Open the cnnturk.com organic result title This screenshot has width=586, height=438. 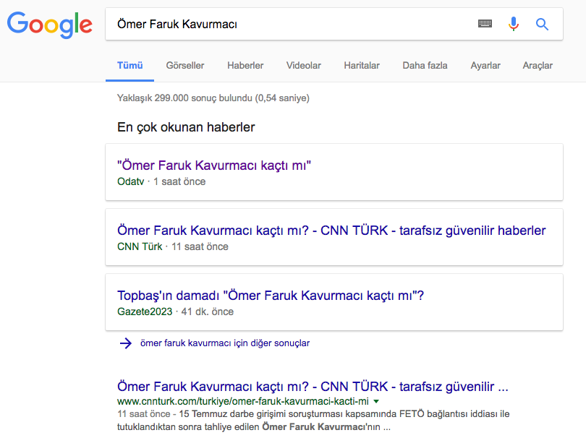pyautogui.click(x=313, y=385)
